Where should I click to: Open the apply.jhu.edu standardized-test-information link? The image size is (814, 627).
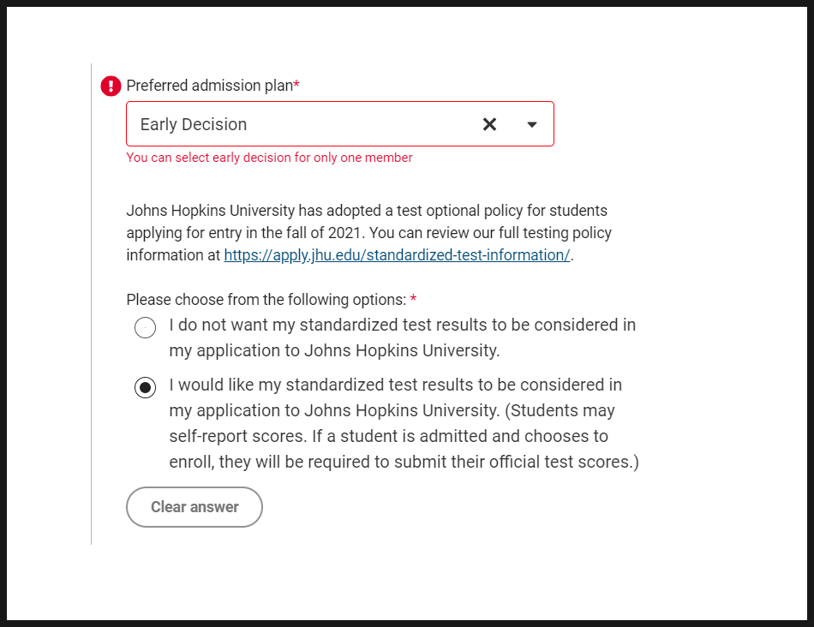tap(397, 255)
